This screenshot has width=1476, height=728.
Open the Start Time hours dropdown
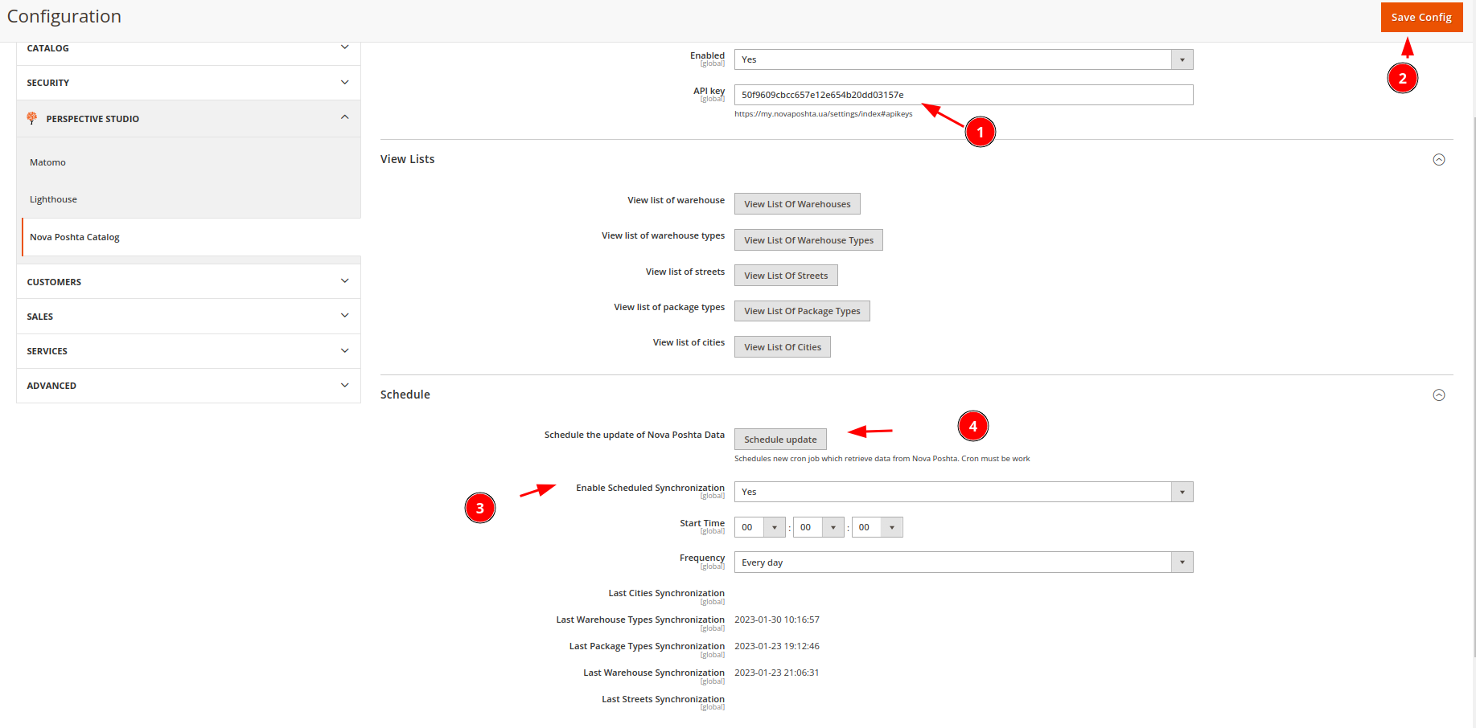[x=759, y=527]
